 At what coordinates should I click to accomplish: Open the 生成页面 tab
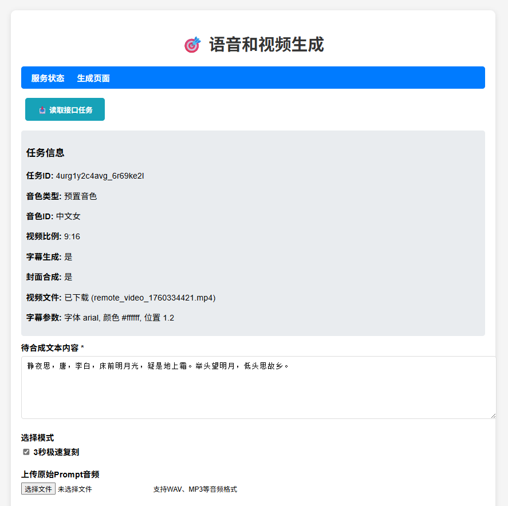pyautogui.click(x=93, y=78)
